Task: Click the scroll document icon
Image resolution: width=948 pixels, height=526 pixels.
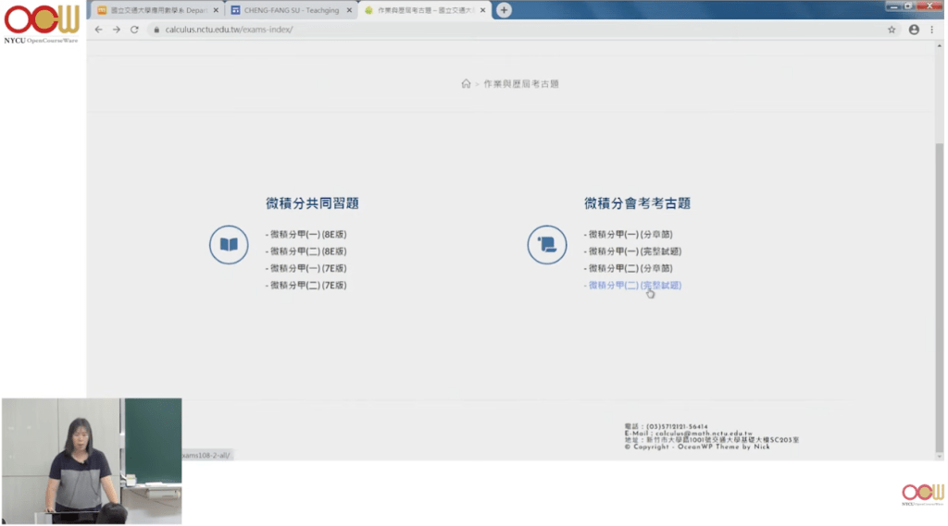Action: tap(547, 245)
